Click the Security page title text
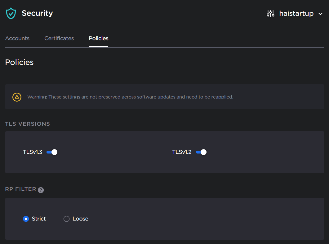 point(37,13)
